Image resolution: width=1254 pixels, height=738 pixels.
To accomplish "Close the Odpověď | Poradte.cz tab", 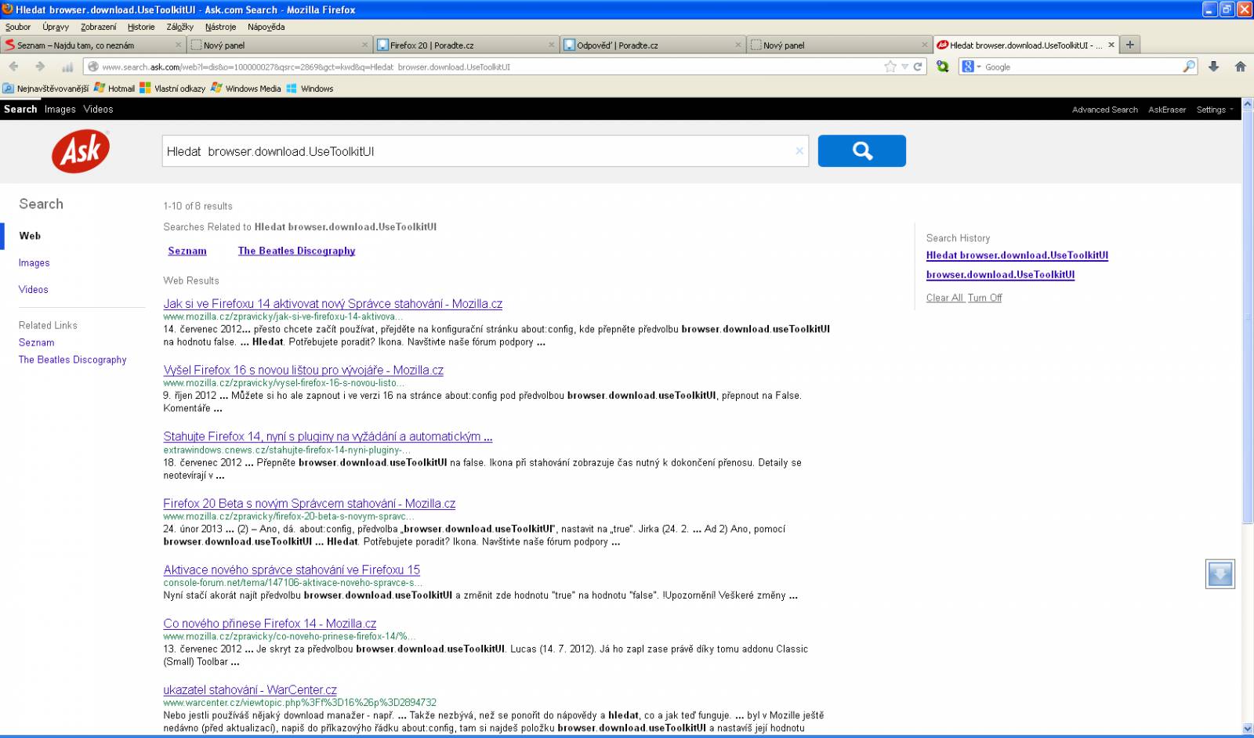I will [x=738, y=45].
